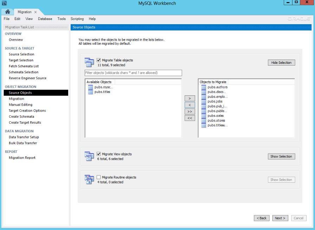The image size is (315, 230).
Task: Click the pubs.sales table icon
Action: coord(204,116)
